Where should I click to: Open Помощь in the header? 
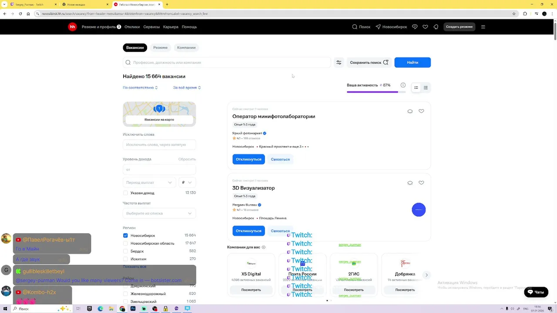(x=189, y=27)
